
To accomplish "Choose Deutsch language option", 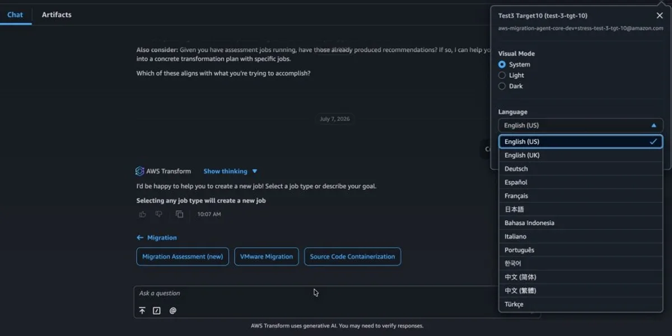I will tap(581, 169).
